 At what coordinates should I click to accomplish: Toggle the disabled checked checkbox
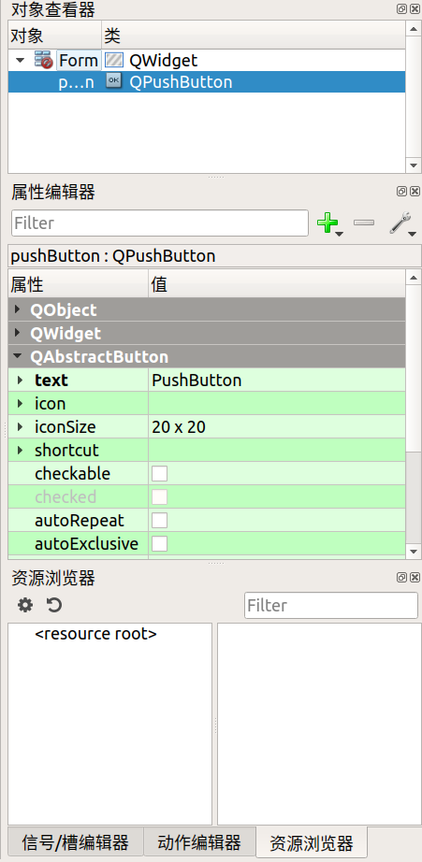[160, 497]
